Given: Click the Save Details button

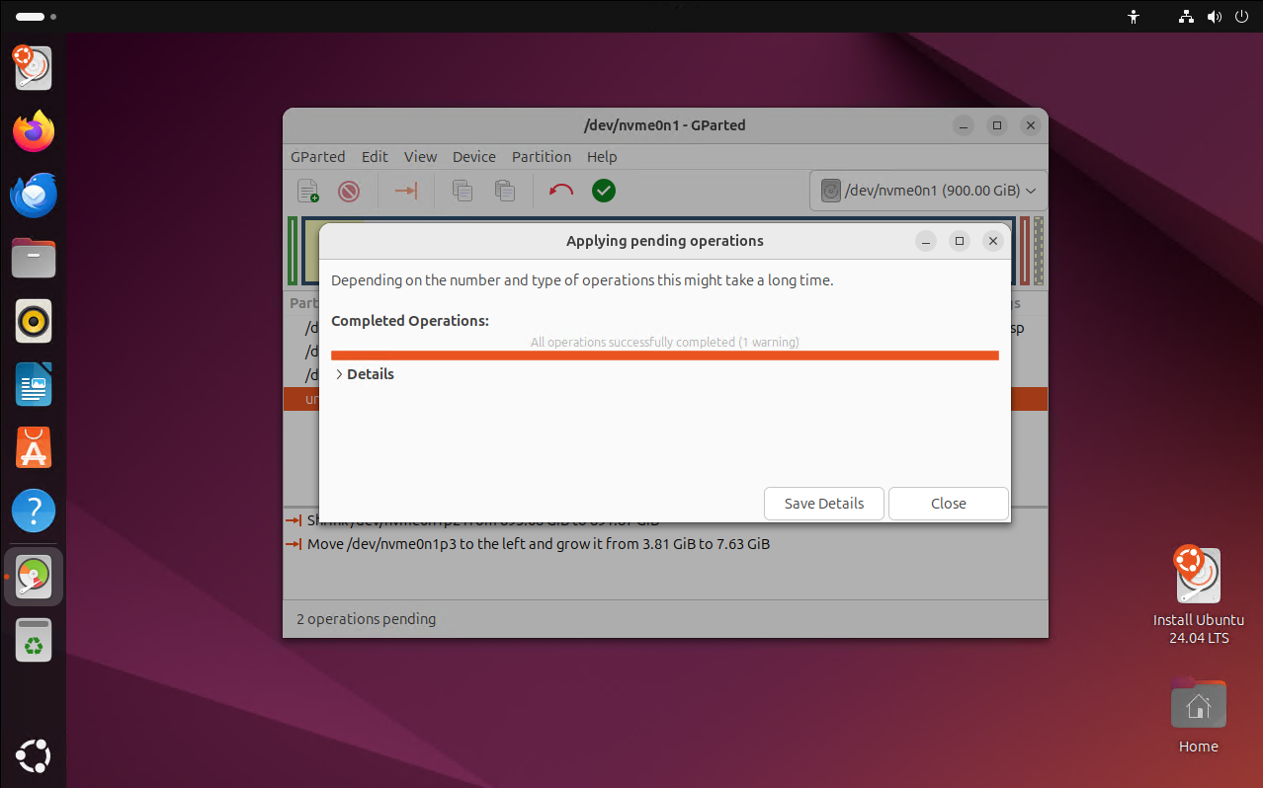Looking at the screenshot, I should tap(824, 504).
